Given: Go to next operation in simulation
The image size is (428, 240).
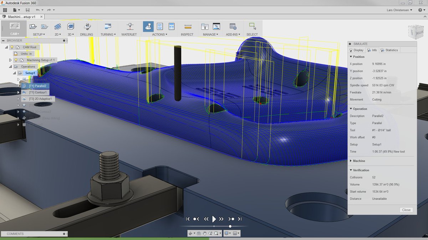Looking at the screenshot, I should (231, 219).
